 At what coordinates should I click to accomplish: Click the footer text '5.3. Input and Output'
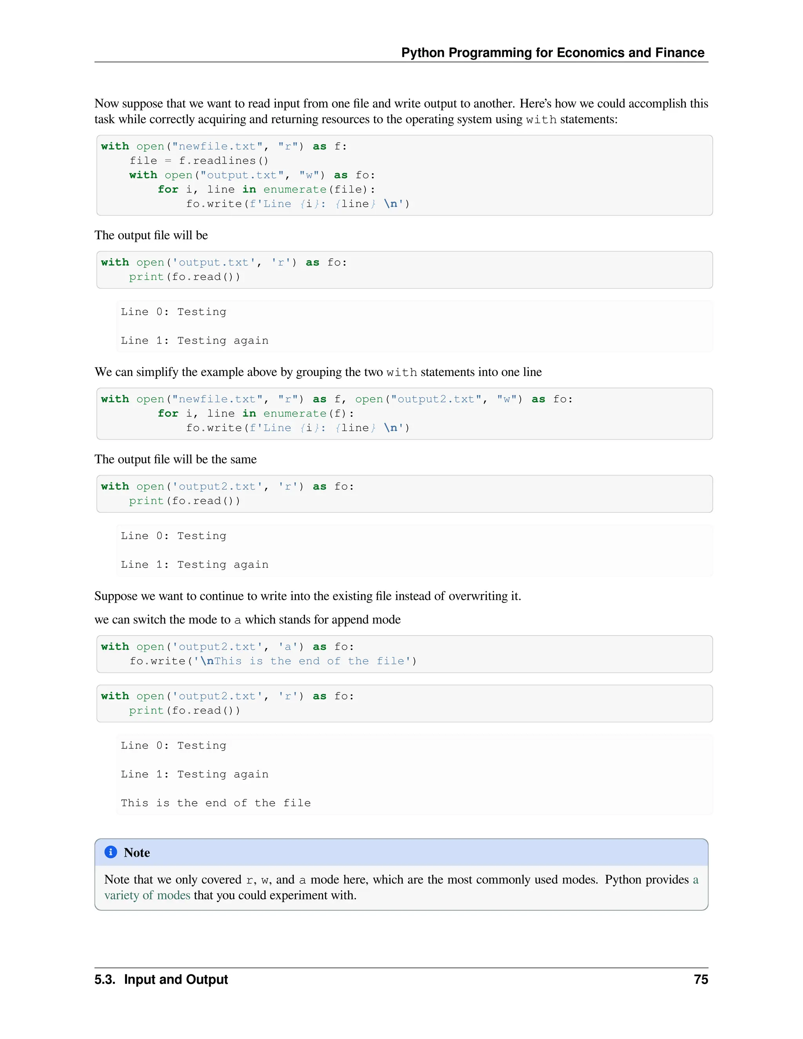tap(161, 979)
